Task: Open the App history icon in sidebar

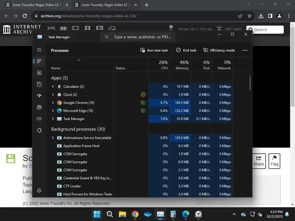Action: click(39, 84)
